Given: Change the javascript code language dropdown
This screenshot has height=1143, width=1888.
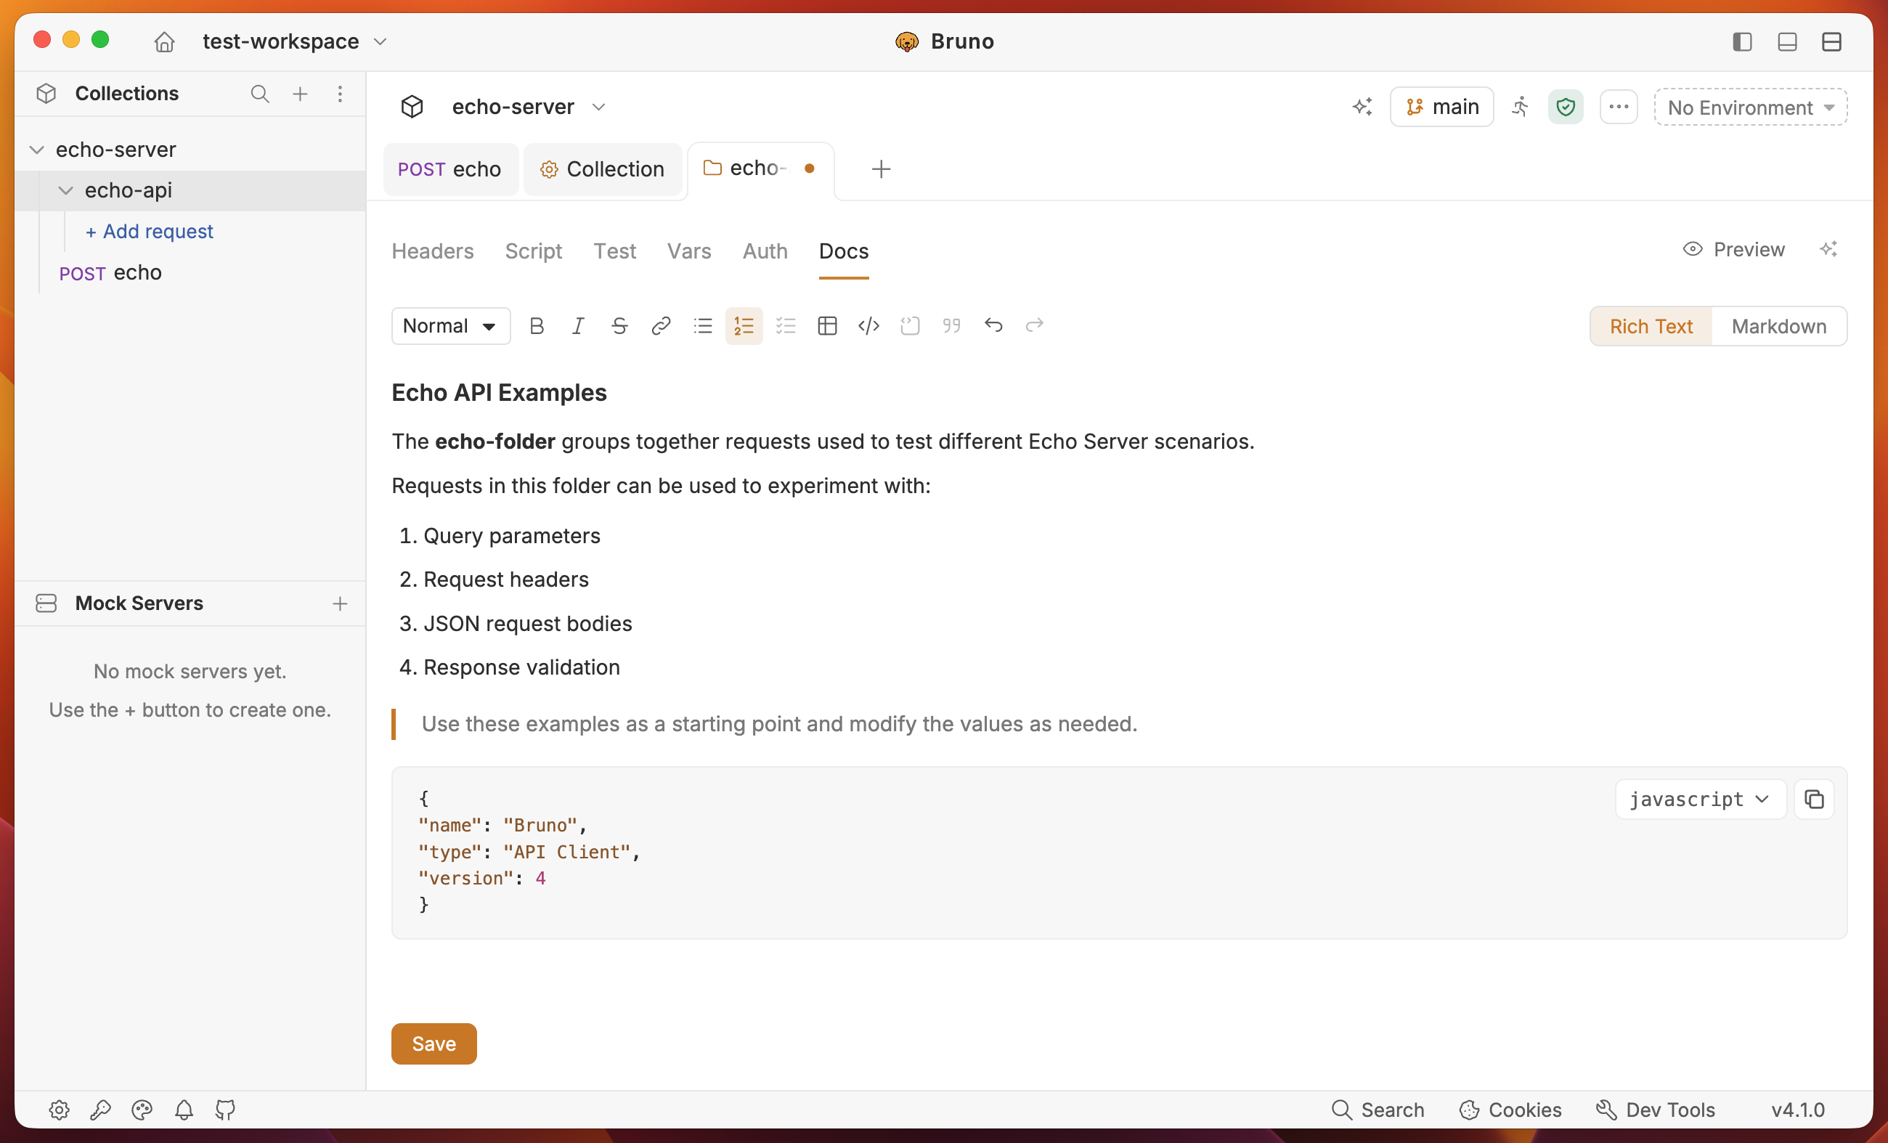Looking at the screenshot, I should click(x=1700, y=800).
